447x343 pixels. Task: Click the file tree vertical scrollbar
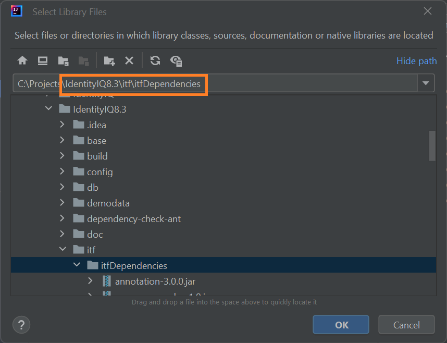click(x=432, y=146)
